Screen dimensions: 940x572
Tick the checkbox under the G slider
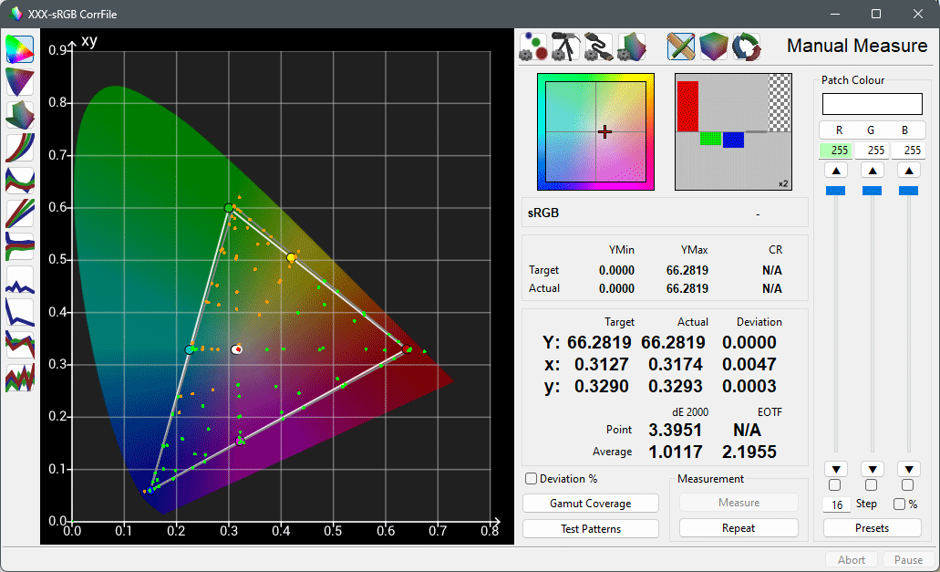tap(871, 485)
